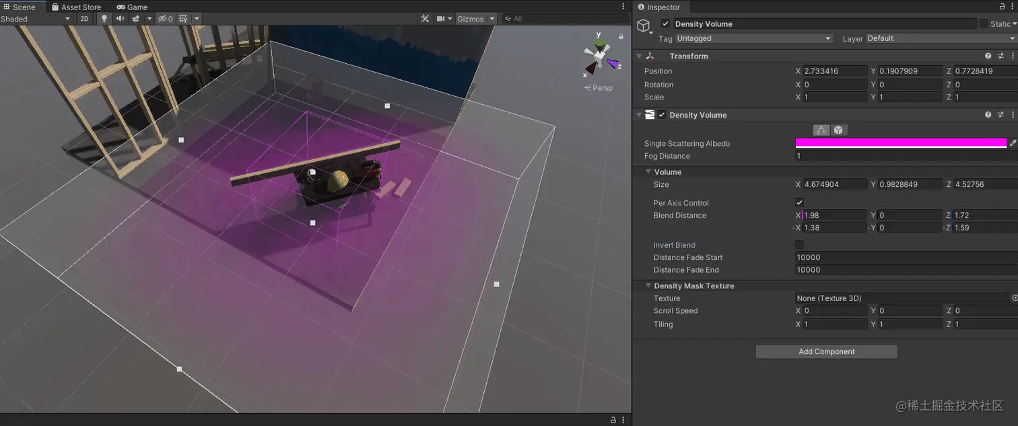
Task: Toggle the gizmo rotation lock icon
Action: click(x=621, y=36)
